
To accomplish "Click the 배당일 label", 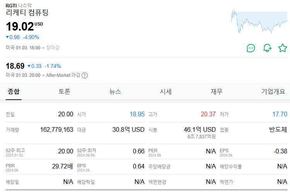I will click(12, 182).
